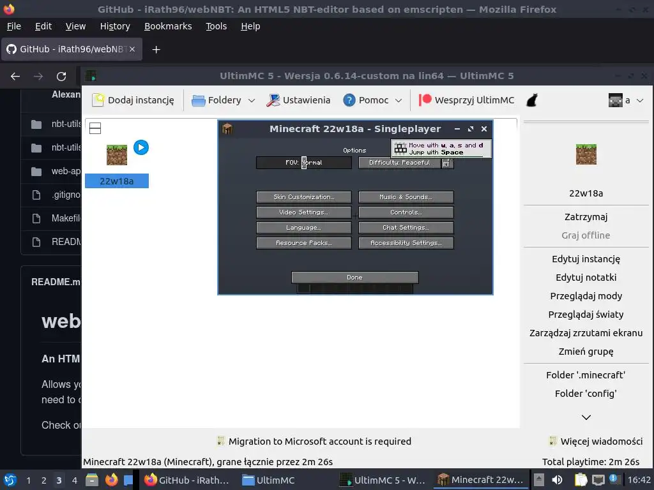The width and height of the screenshot is (654, 490).
Task: Click Zatrzymaj to stop the instance
Action: 586,217
